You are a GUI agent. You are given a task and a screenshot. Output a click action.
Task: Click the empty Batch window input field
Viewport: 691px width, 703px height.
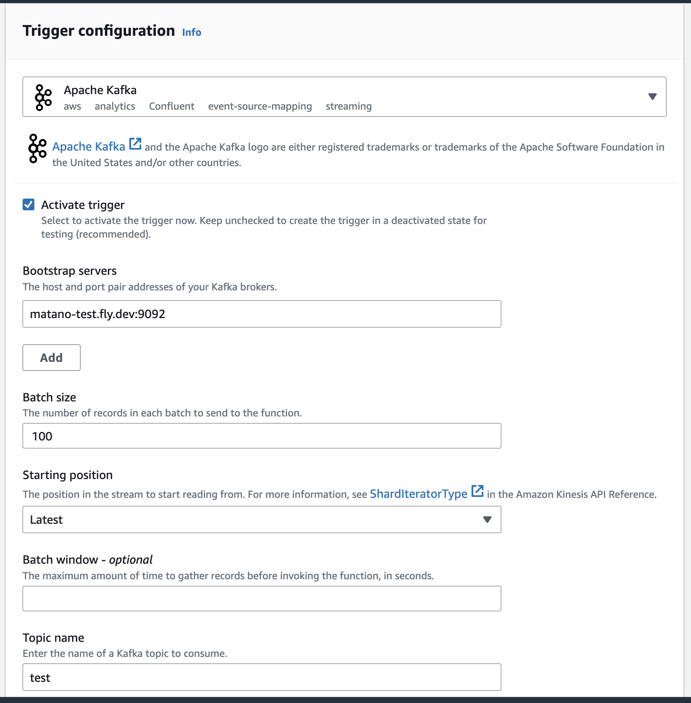tap(261, 599)
